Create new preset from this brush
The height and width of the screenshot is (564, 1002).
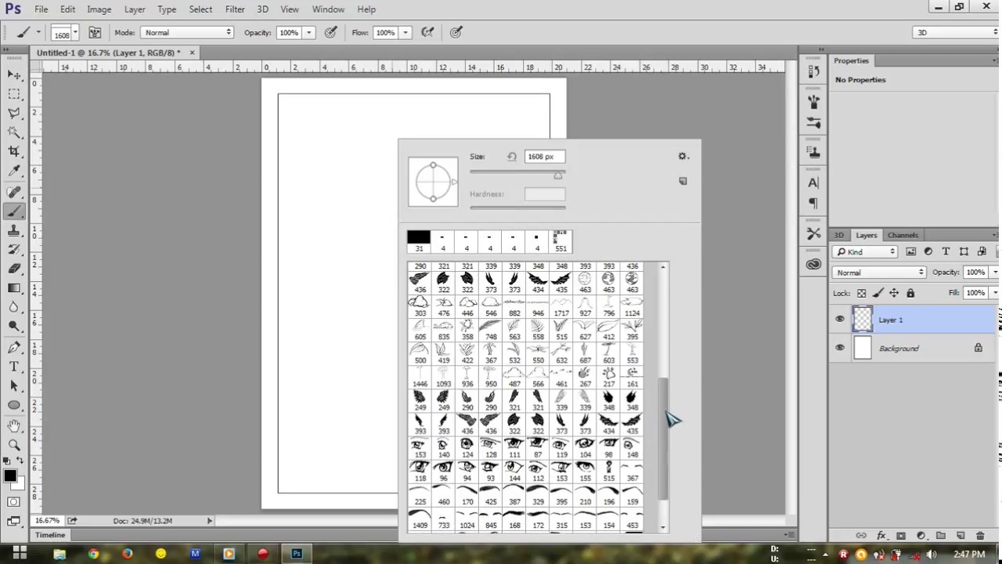coord(683,181)
